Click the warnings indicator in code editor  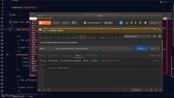[x=161, y=2]
